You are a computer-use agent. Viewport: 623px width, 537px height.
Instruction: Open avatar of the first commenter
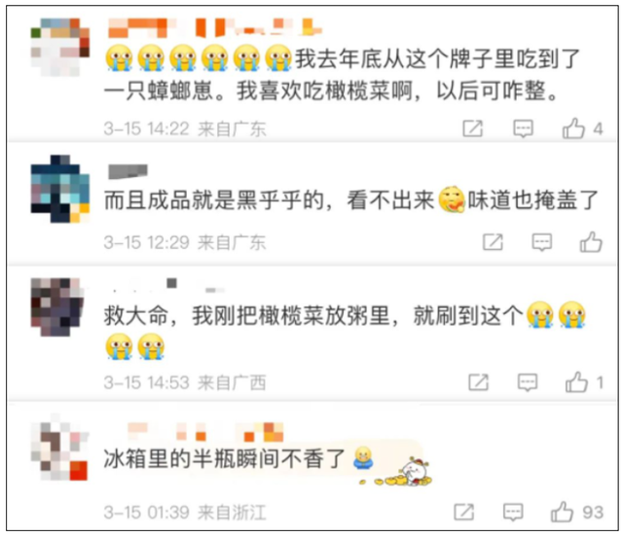point(60,47)
